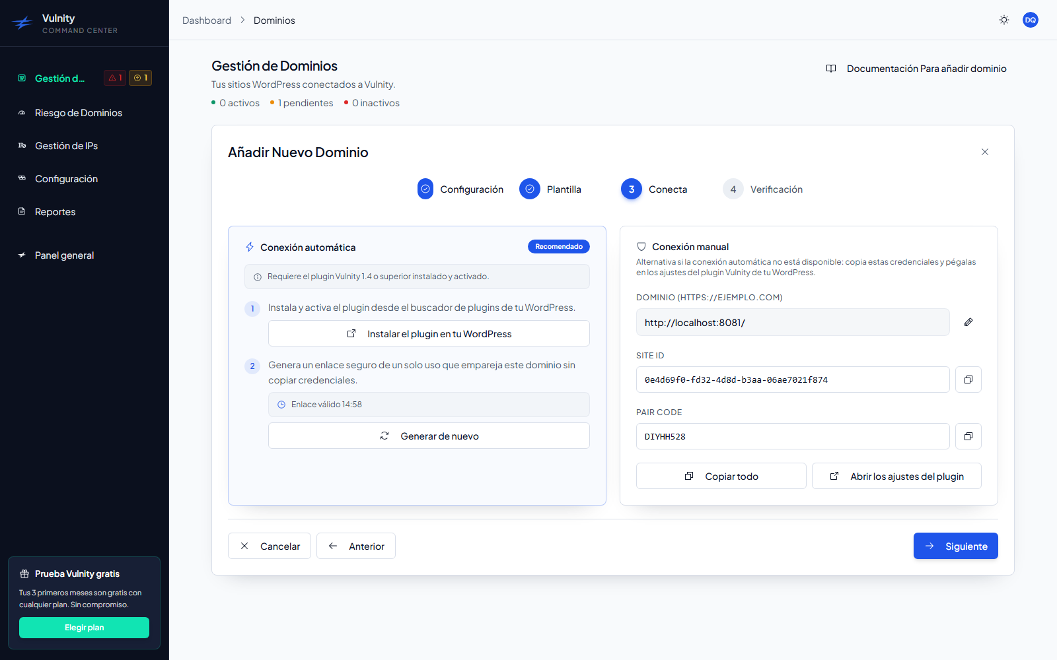Edit the domain with the pencil icon
The height and width of the screenshot is (660, 1057).
click(968, 322)
